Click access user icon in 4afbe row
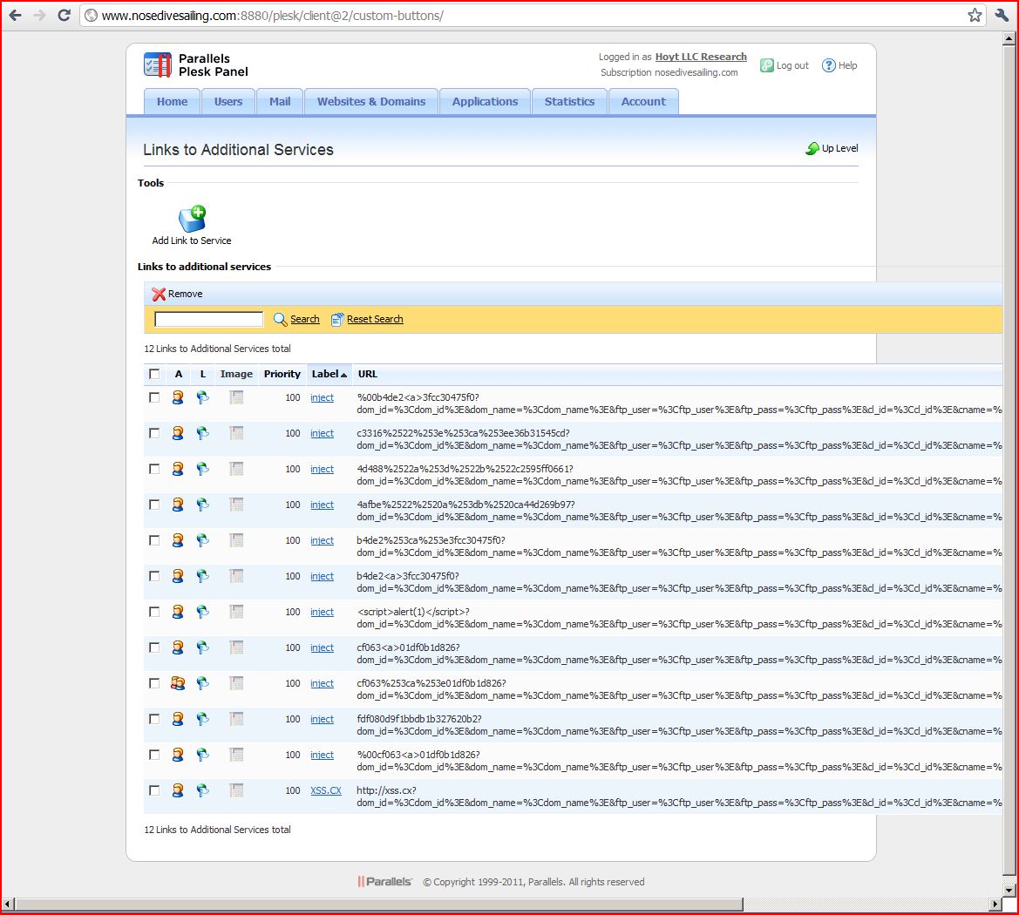 pyautogui.click(x=178, y=505)
